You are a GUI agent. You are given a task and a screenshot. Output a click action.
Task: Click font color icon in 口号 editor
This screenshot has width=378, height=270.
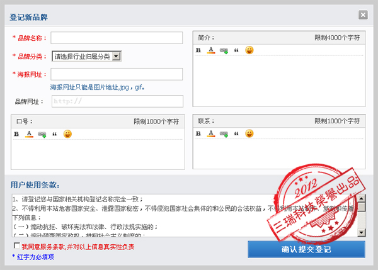pos(29,134)
